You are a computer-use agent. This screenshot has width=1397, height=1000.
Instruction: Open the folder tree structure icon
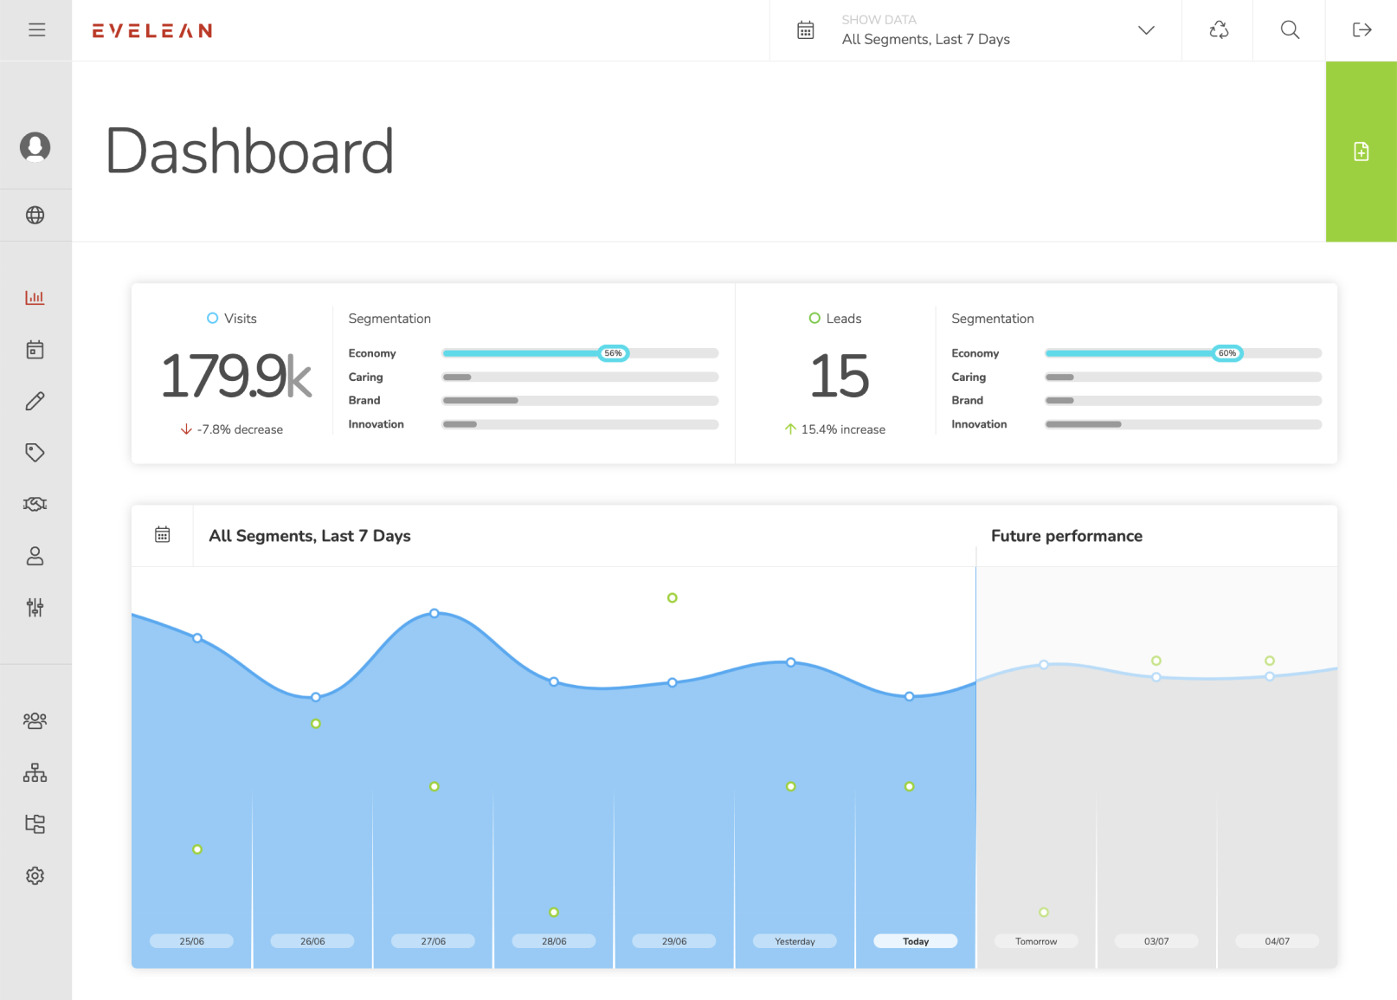pos(35,823)
